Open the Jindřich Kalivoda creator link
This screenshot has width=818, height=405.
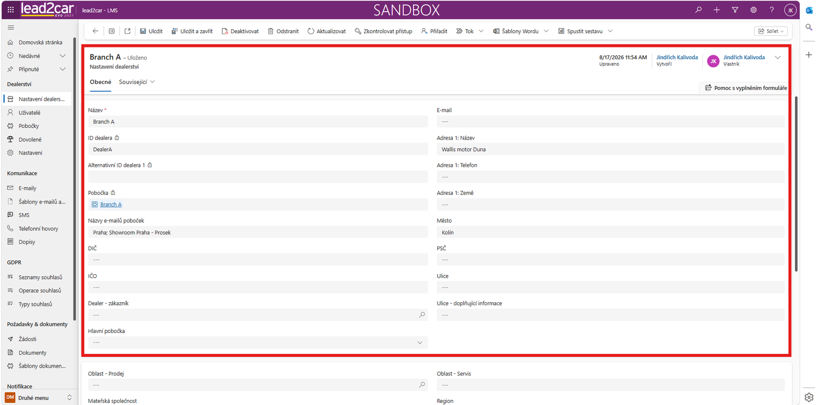[677, 57]
